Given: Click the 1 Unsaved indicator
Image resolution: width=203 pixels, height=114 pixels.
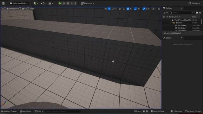Looking at the screenshot, I should pyautogui.click(x=176, y=111).
